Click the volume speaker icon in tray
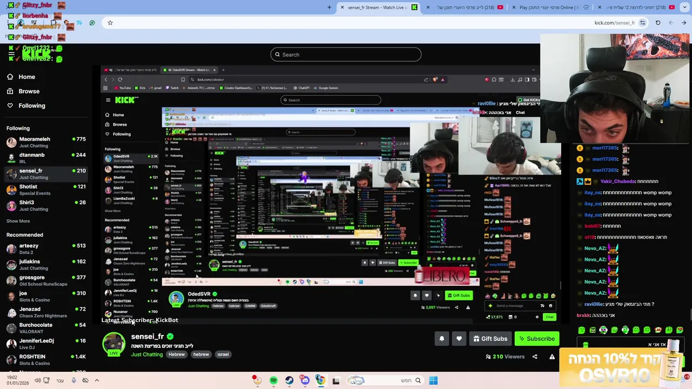Viewport: 692px width, 389px height. 37,380
